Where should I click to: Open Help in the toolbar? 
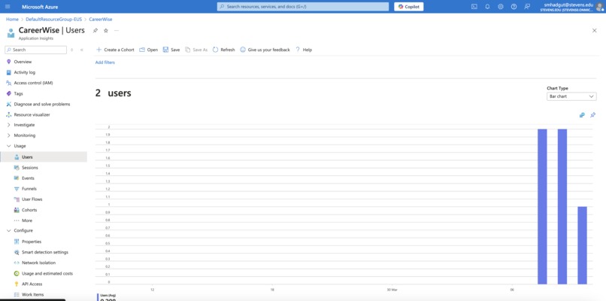[x=304, y=50]
